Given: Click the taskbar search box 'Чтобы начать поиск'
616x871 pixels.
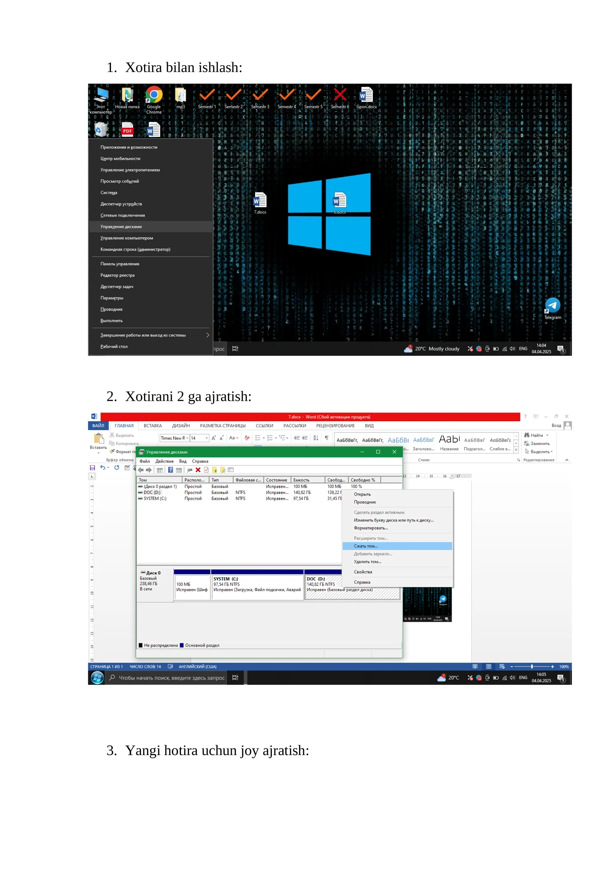Looking at the screenshot, I should [167, 678].
